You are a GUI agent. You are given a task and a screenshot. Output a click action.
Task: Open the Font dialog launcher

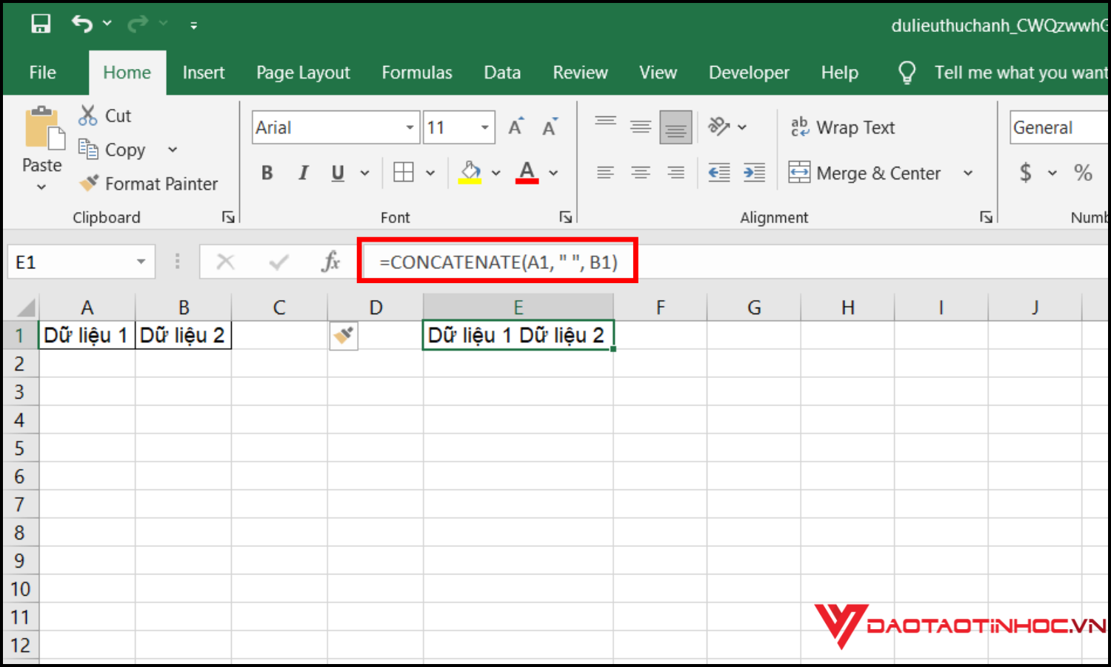(x=566, y=217)
